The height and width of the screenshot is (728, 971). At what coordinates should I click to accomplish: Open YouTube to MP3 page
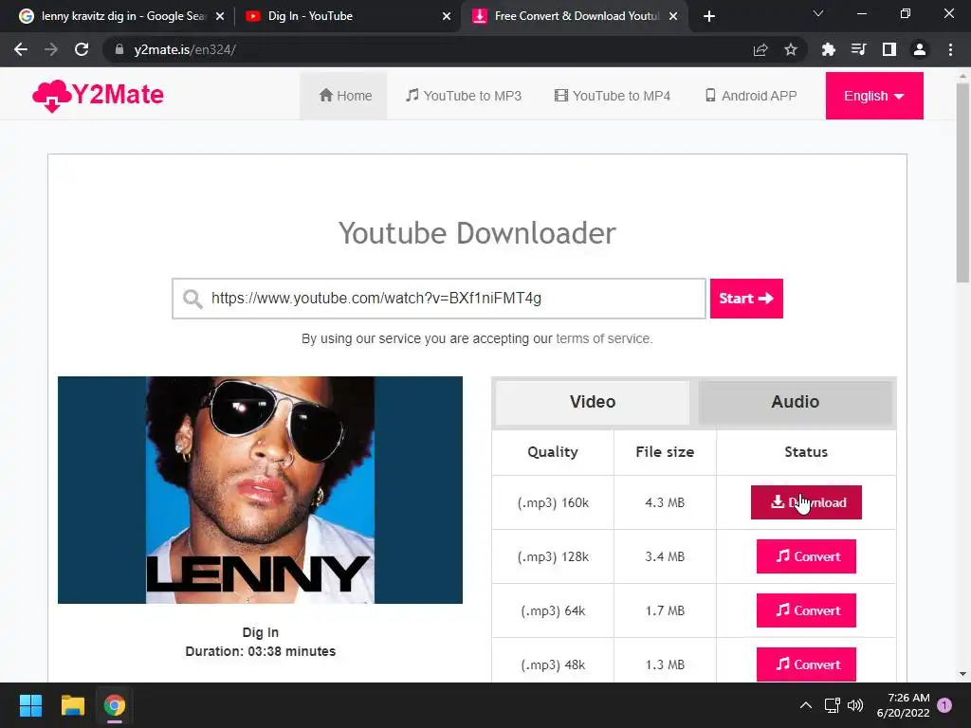[464, 96]
